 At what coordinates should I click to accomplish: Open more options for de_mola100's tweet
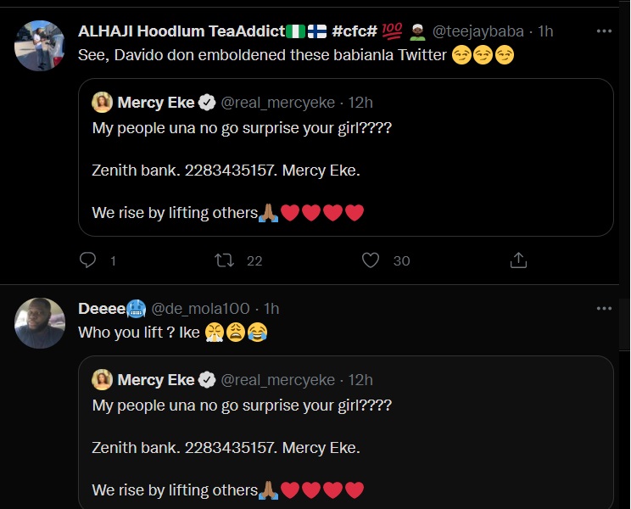[604, 309]
